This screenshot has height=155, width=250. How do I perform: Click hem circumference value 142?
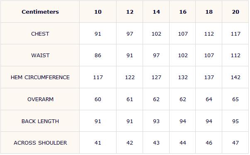coord(235,77)
